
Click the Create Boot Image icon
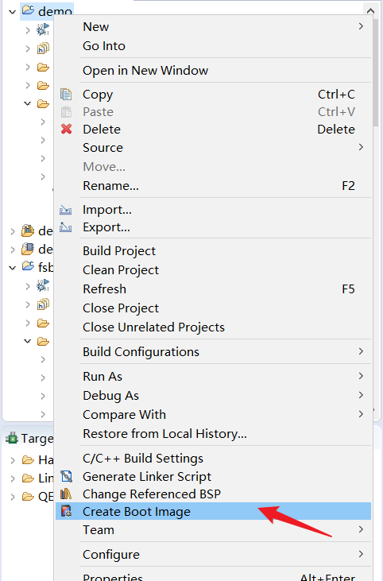click(66, 511)
